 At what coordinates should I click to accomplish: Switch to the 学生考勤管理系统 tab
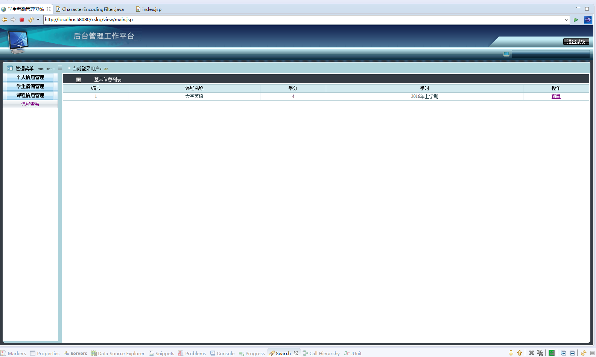tap(26, 9)
